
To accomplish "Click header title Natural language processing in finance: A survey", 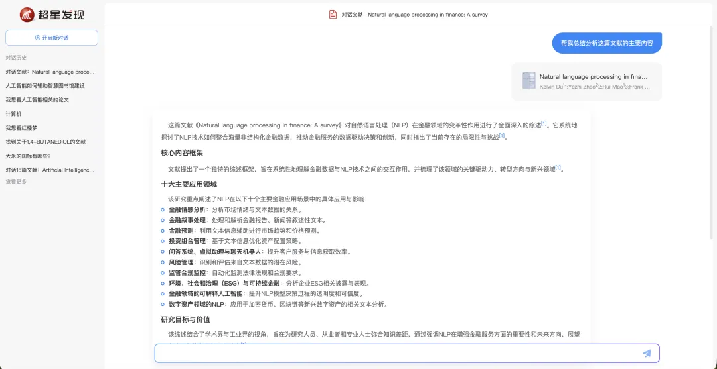I will (x=428, y=15).
